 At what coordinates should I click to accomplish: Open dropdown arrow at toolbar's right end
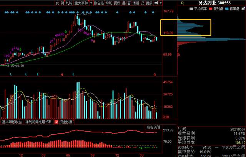(160, 3)
